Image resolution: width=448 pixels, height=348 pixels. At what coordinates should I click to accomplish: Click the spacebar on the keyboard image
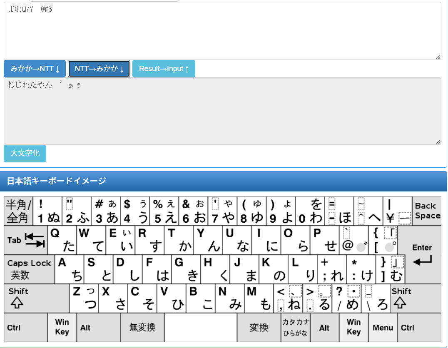[200, 328]
